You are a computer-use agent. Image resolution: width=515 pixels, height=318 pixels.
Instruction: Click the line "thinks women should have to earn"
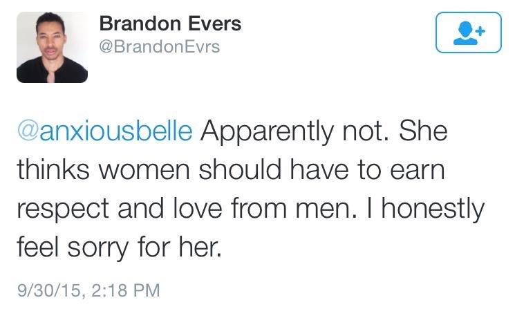coord(229,169)
